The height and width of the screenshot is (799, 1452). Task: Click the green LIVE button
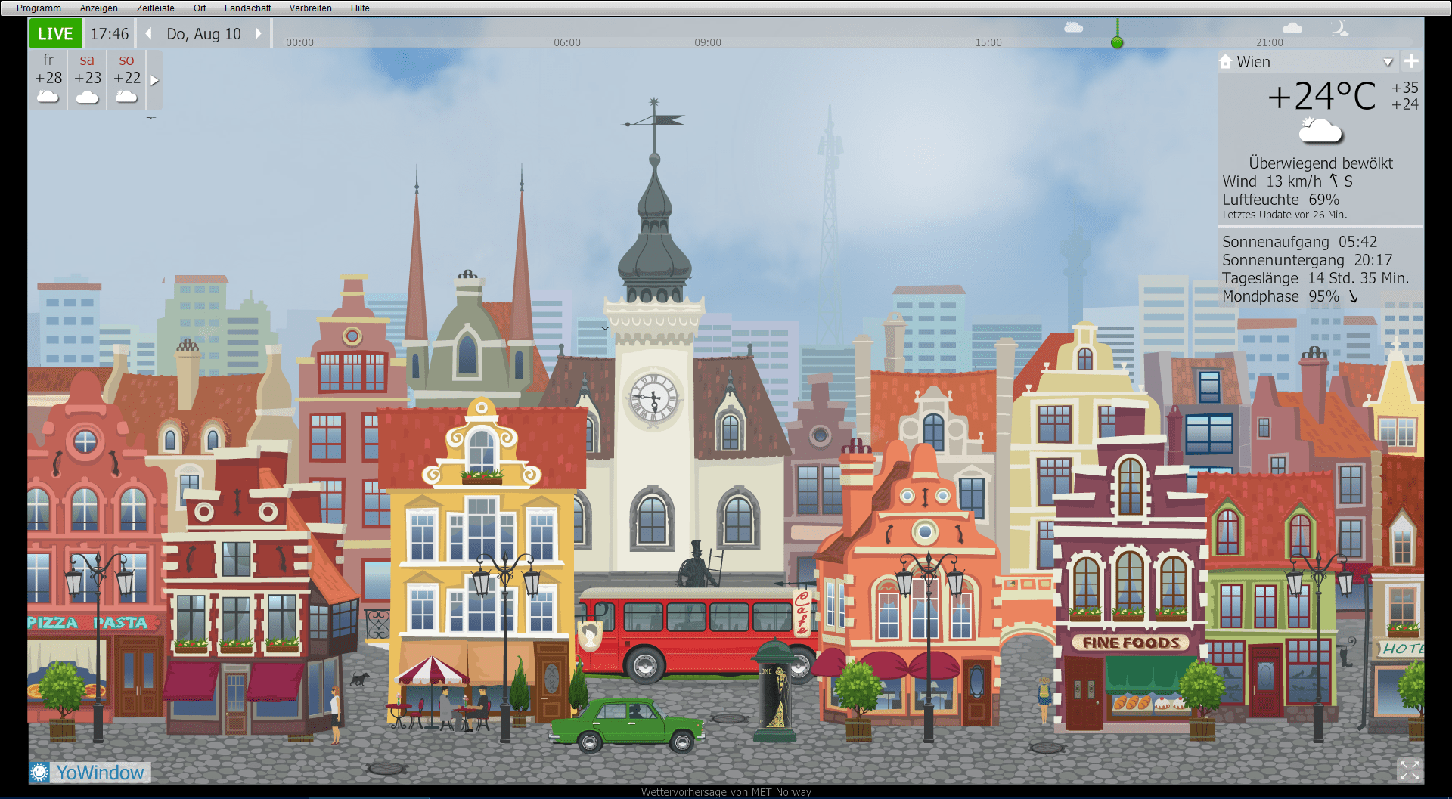tap(55, 34)
